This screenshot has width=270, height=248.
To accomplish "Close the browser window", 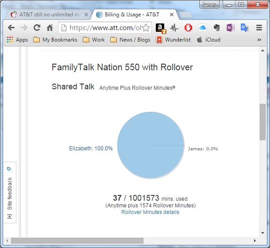I will click(258, 4).
